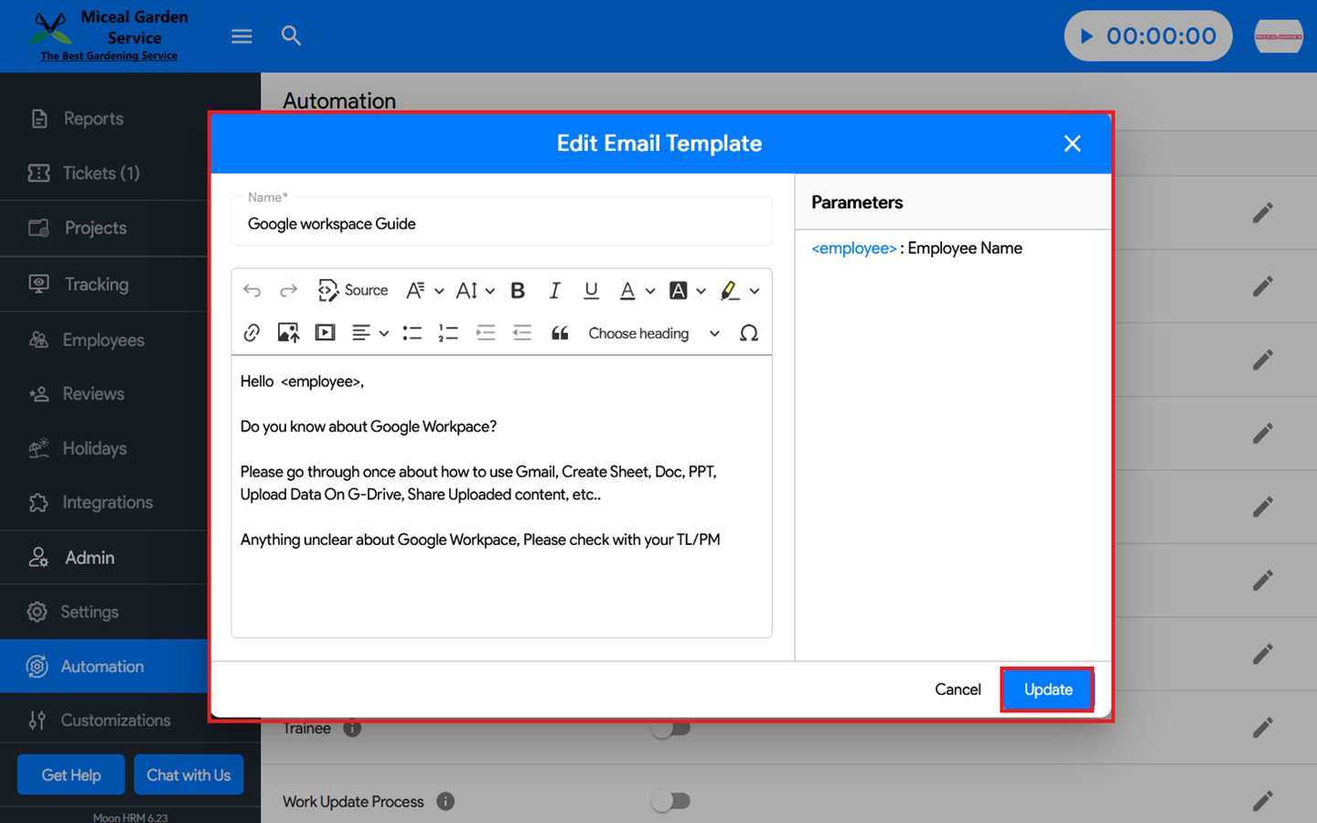Open the Choose heading dropdown

pyautogui.click(x=653, y=334)
